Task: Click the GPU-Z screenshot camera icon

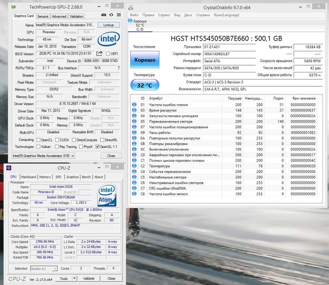Action: [x=104, y=15]
